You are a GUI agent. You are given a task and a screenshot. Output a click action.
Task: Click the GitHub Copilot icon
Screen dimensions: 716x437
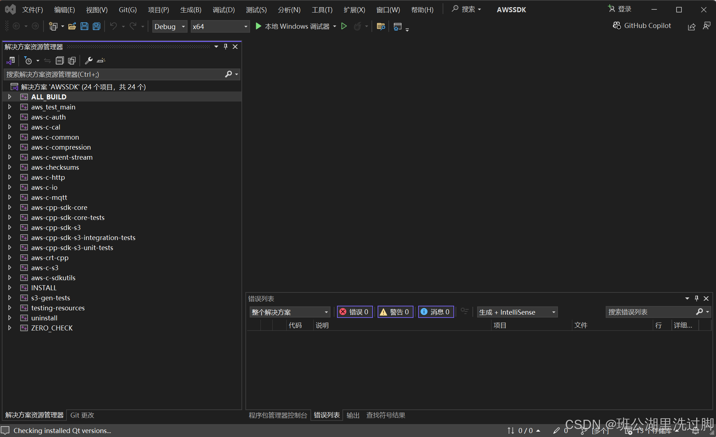coord(617,25)
